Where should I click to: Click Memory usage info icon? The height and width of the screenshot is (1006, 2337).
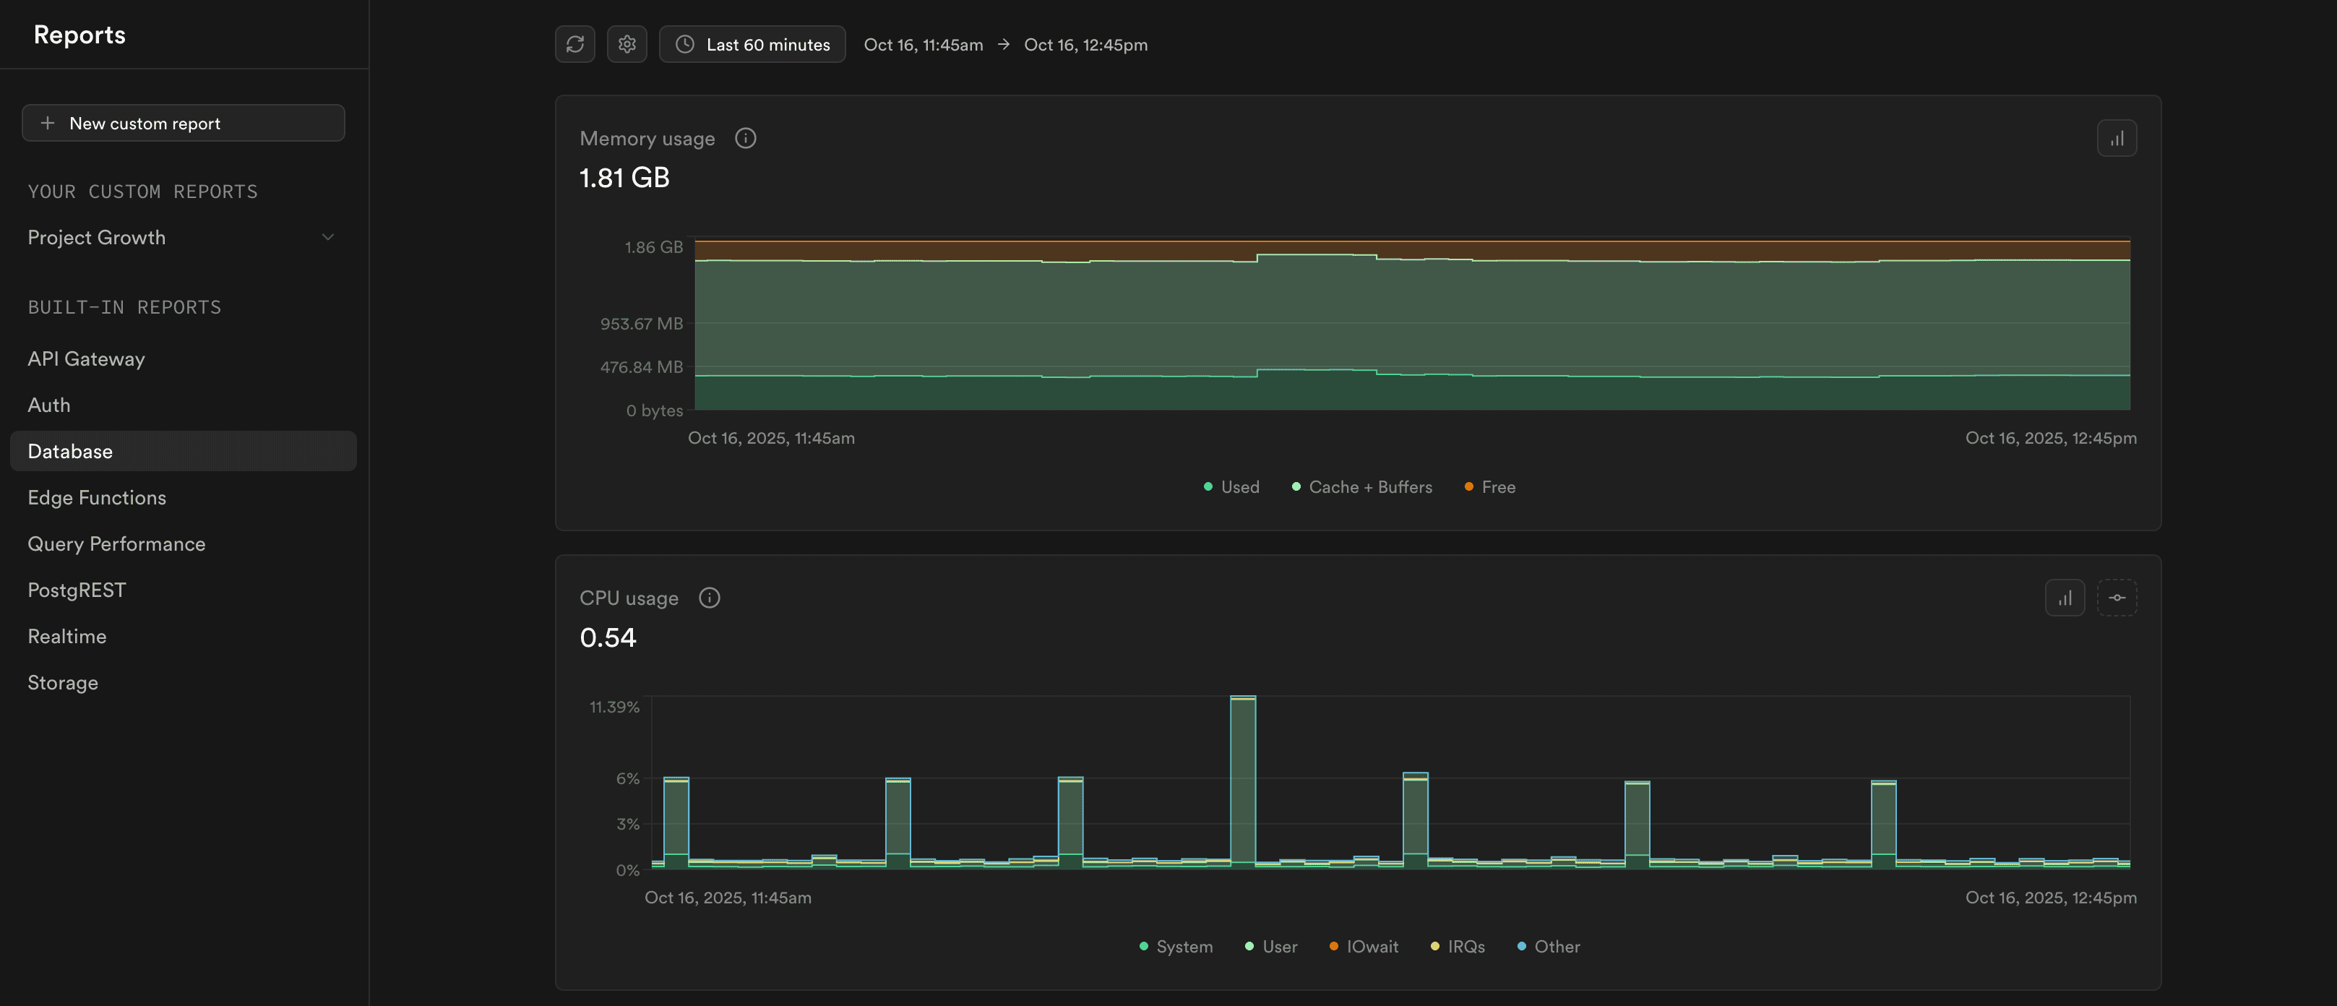[745, 139]
